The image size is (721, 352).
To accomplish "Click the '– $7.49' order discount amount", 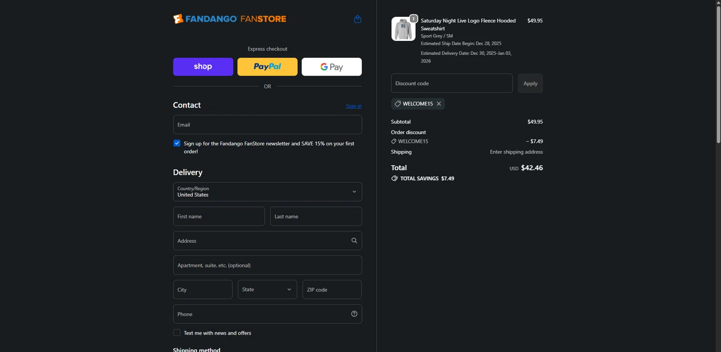I will click(535, 141).
